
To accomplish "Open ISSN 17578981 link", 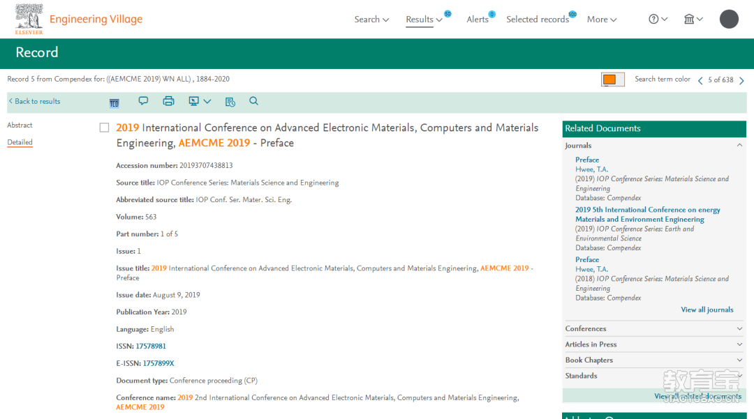I will coord(151,346).
